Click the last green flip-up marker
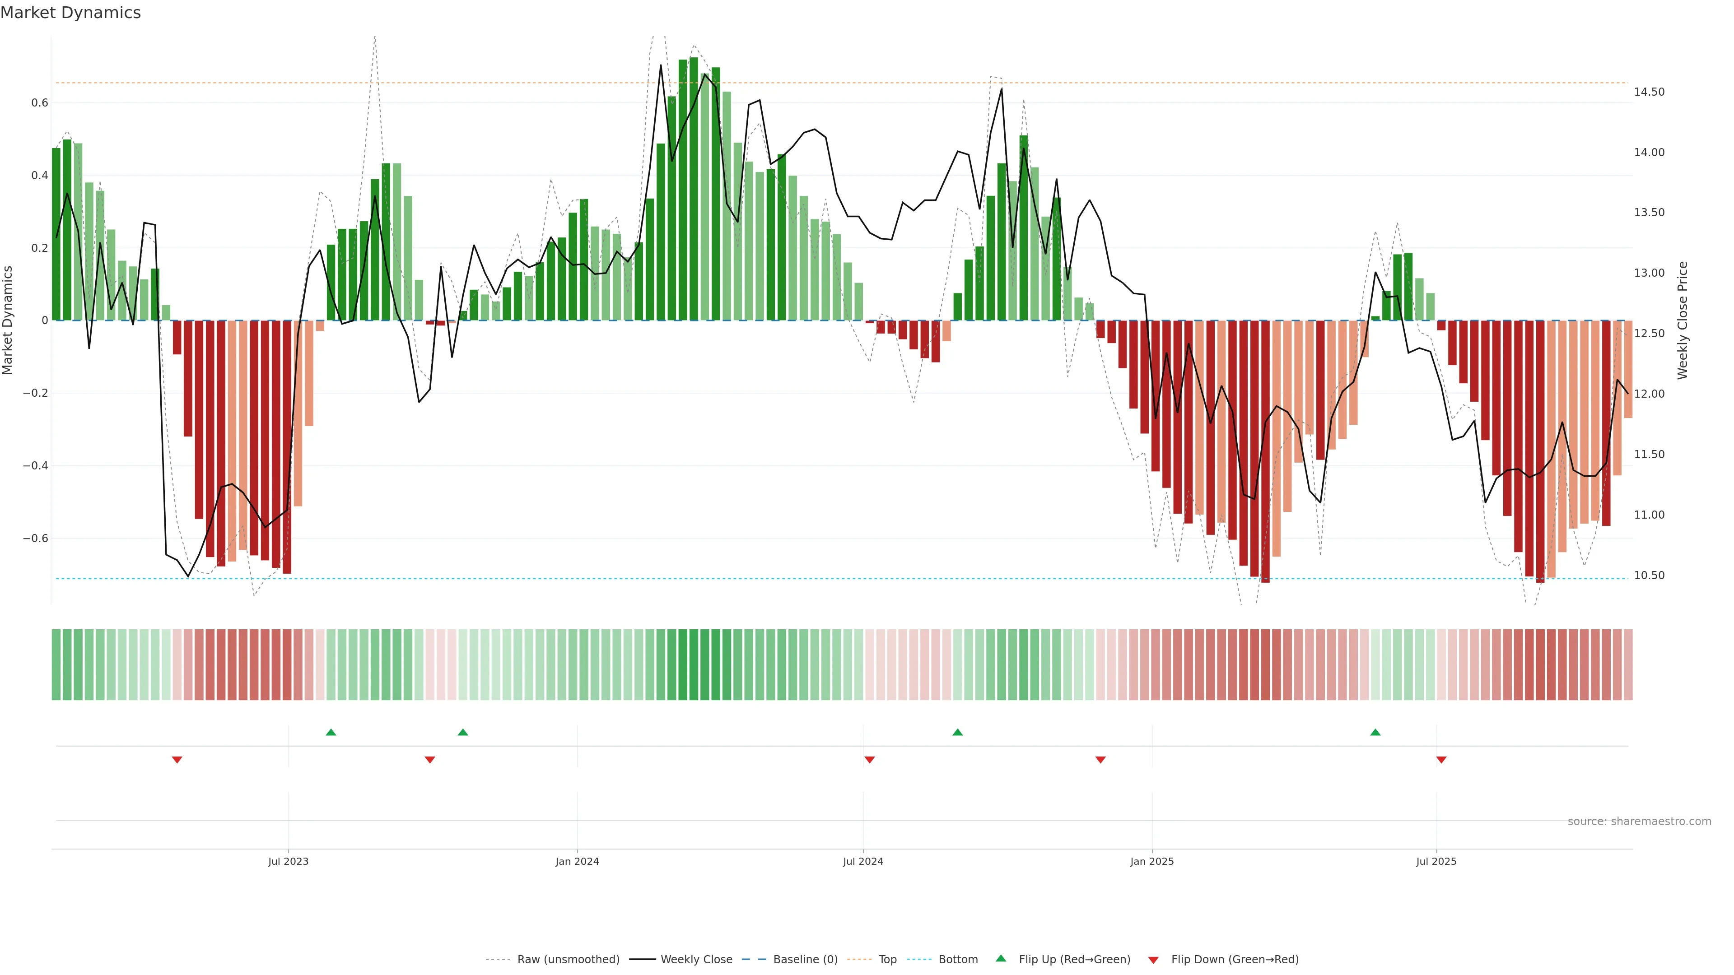This screenshot has height=975, width=1734. pyautogui.click(x=1375, y=732)
